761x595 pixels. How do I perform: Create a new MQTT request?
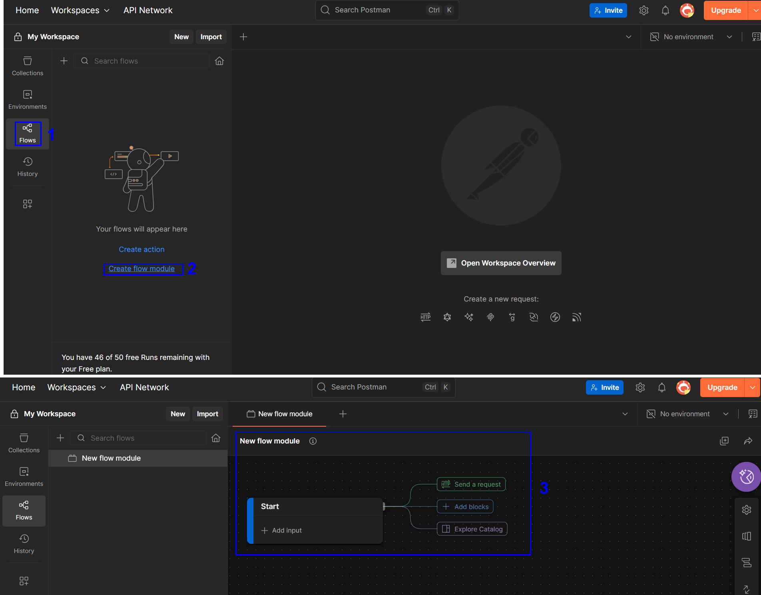[x=576, y=317]
